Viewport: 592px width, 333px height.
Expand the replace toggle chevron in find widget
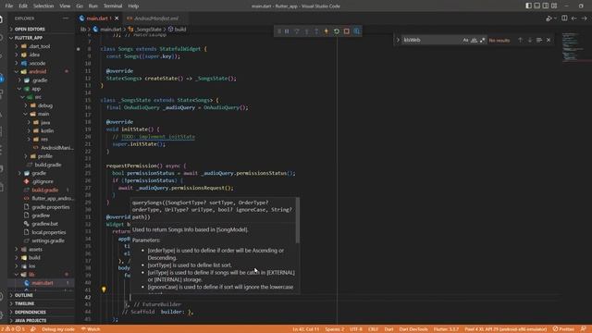click(x=398, y=40)
